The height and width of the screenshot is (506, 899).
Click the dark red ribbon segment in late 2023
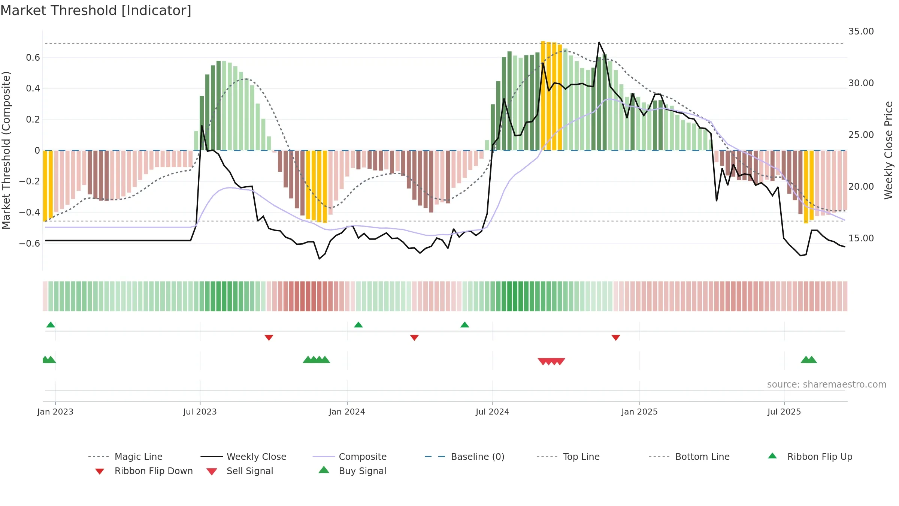point(308,296)
